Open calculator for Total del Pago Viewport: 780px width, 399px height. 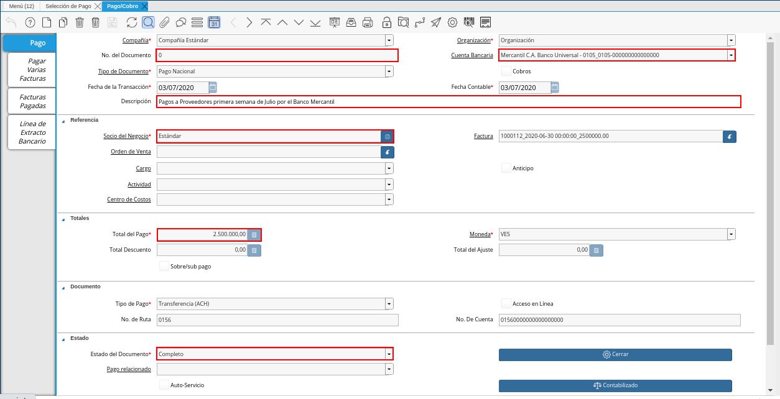[254, 235]
